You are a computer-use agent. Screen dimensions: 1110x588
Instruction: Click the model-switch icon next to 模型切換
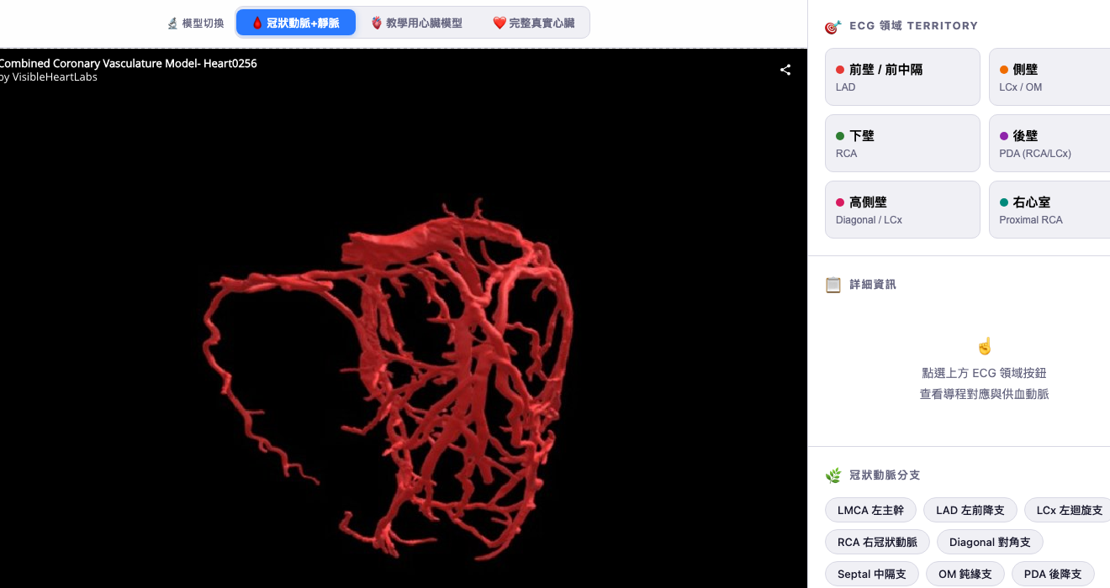171,23
